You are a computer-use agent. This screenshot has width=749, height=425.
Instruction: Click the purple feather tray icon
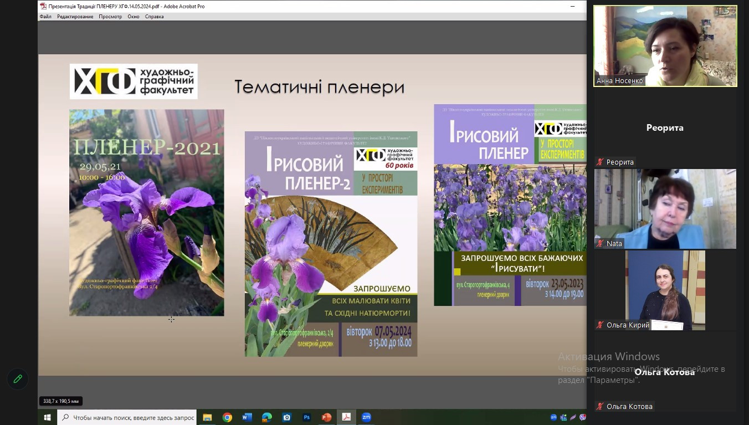(x=573, y=417)
